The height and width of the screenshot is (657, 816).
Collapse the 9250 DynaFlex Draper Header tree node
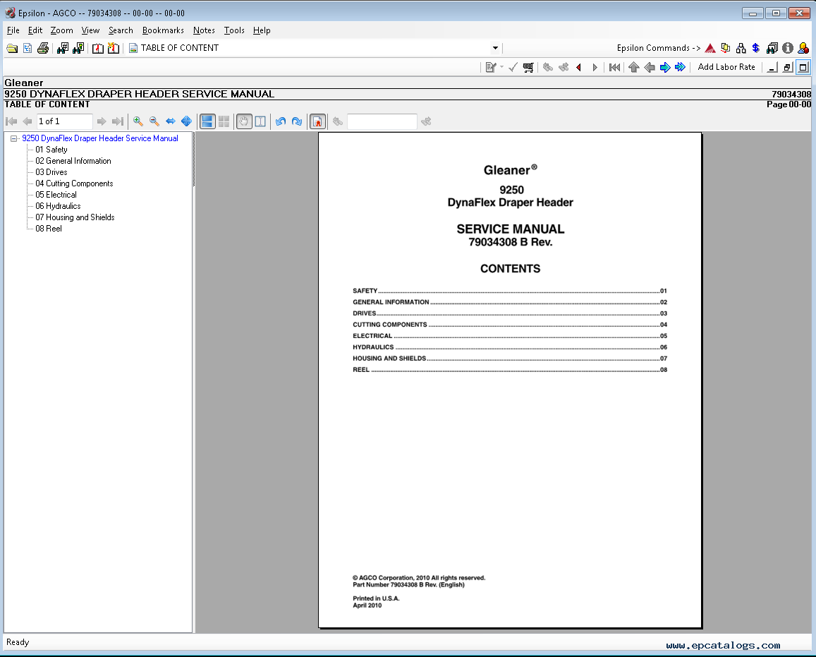pos(14,138)
